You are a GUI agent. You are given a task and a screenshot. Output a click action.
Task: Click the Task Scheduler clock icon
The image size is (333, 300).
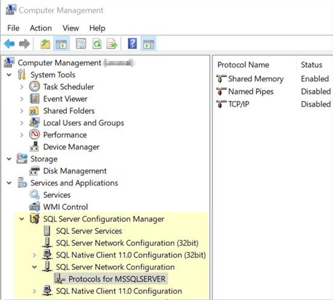[x=34, y=87]
